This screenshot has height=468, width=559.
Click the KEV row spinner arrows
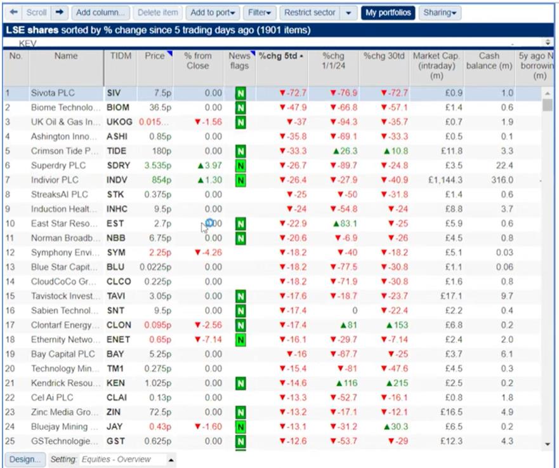[548, 43]
